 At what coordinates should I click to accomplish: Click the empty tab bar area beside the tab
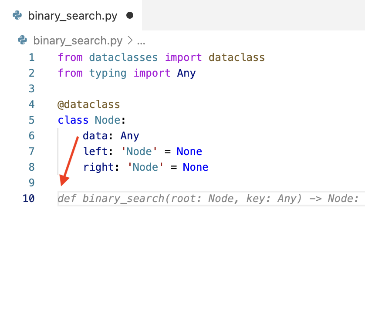(x=253, y=16)
